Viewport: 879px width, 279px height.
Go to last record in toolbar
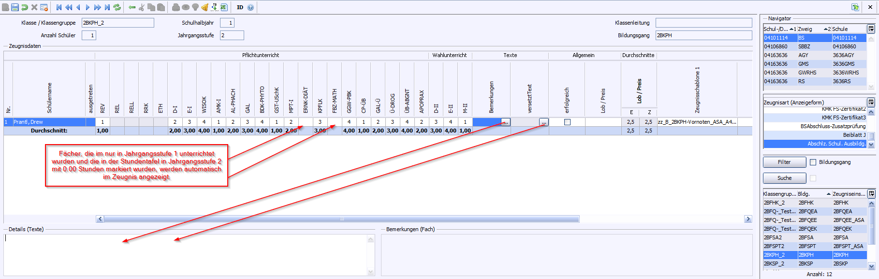(107, 7)
